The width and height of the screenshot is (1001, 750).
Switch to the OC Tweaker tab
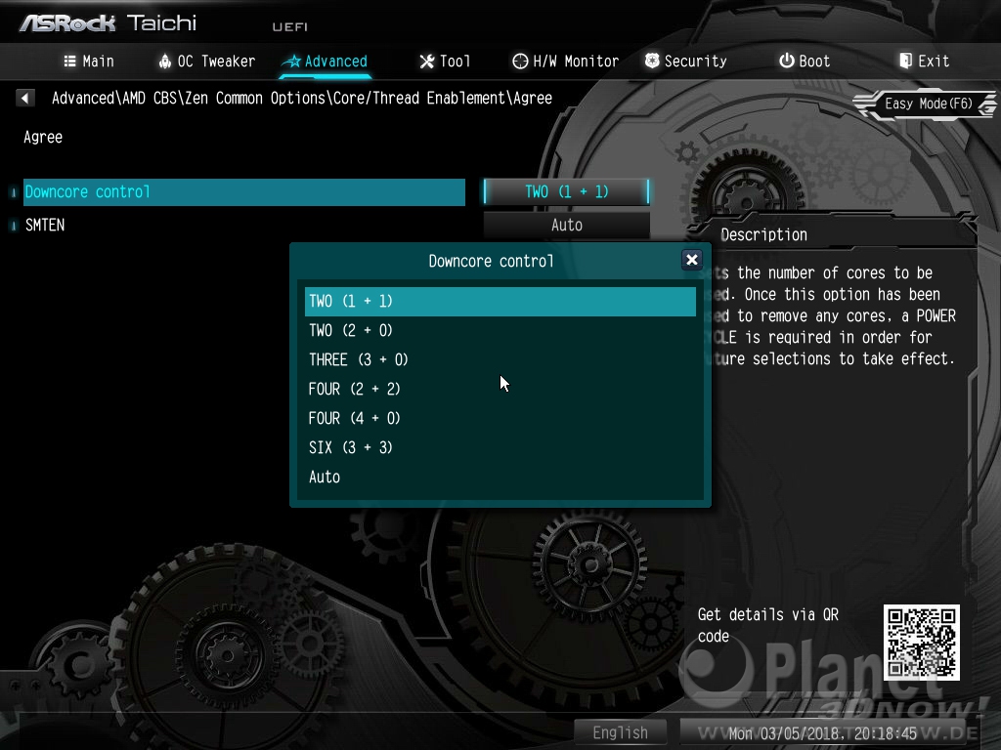click(207, 62)
